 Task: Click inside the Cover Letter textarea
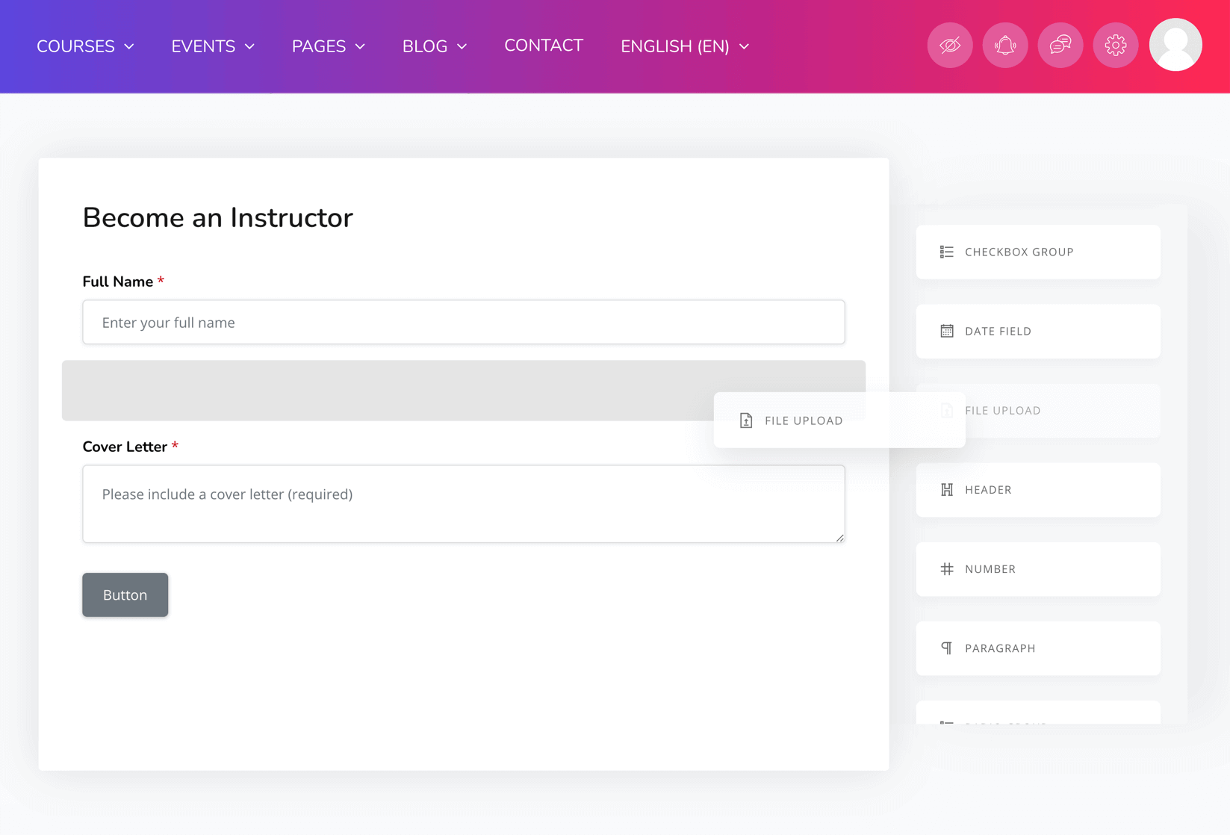coord(463,504)
